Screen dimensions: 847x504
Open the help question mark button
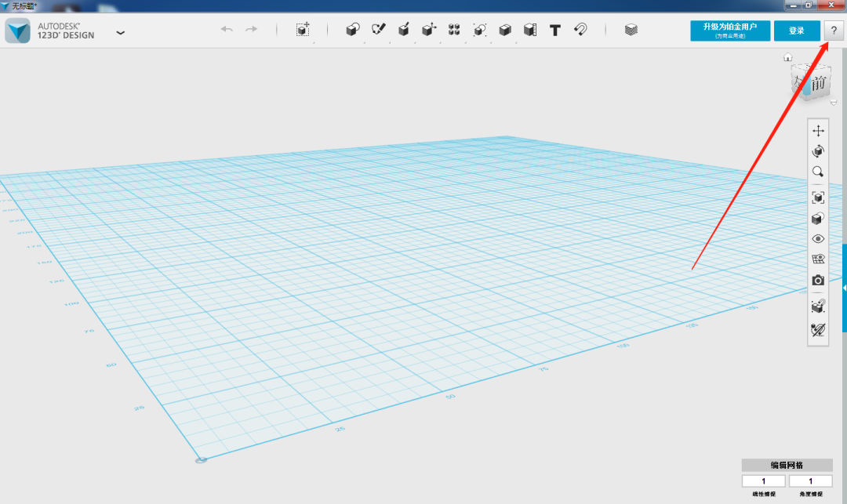click(x=834, y=31)
